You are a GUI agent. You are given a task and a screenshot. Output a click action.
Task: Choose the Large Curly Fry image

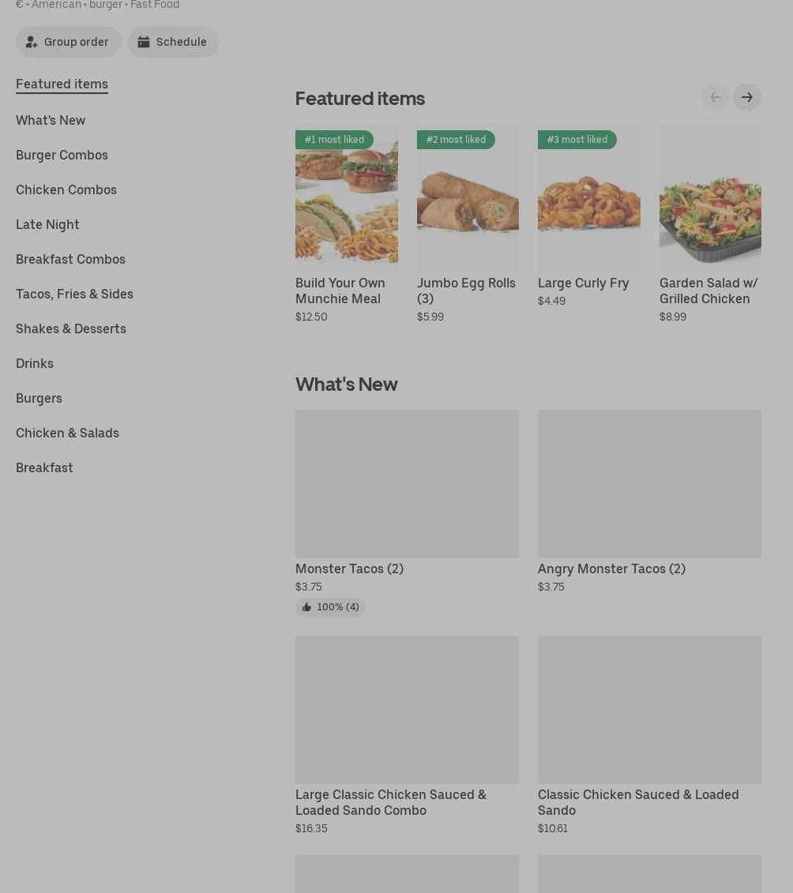click(x=588, y=197)
